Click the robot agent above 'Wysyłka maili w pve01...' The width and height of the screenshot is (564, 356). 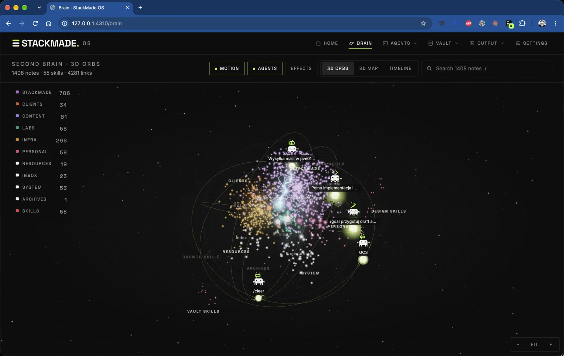(292, 146)
